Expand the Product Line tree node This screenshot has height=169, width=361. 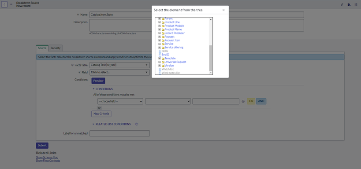click(159, 22)
